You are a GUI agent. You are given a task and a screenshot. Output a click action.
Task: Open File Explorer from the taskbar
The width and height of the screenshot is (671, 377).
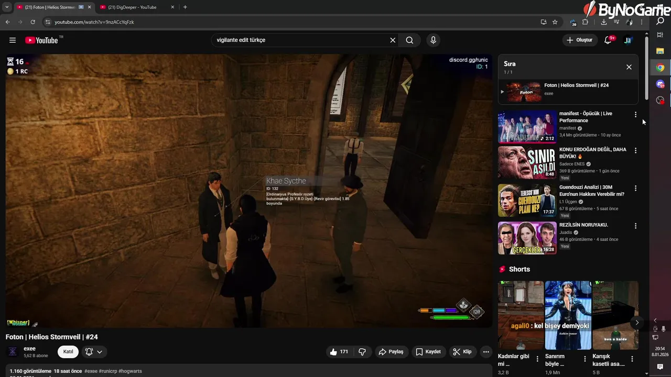tap(660, 51)
